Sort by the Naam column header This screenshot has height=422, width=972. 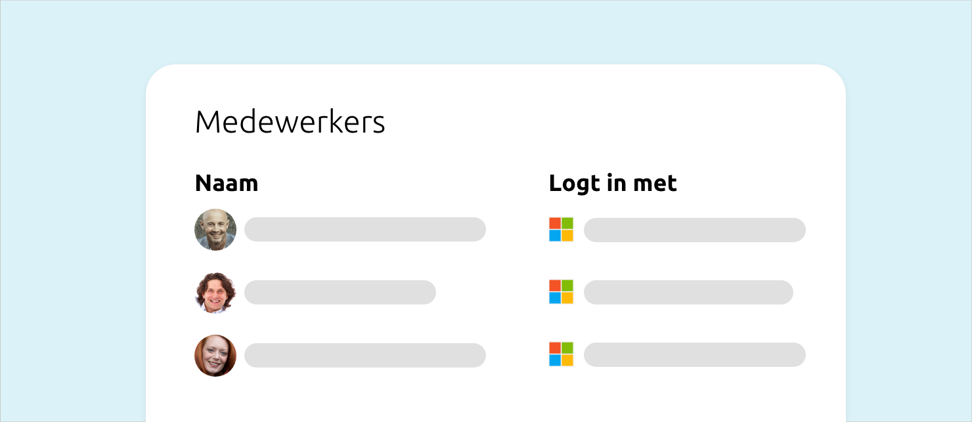click(227, 184)
